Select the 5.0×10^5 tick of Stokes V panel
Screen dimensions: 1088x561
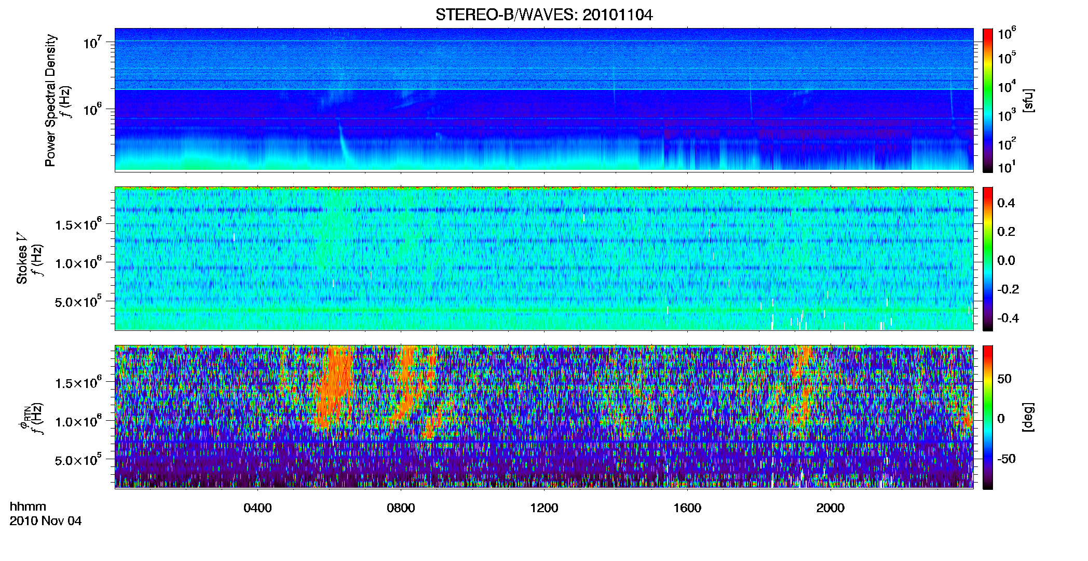click(78, 301)
